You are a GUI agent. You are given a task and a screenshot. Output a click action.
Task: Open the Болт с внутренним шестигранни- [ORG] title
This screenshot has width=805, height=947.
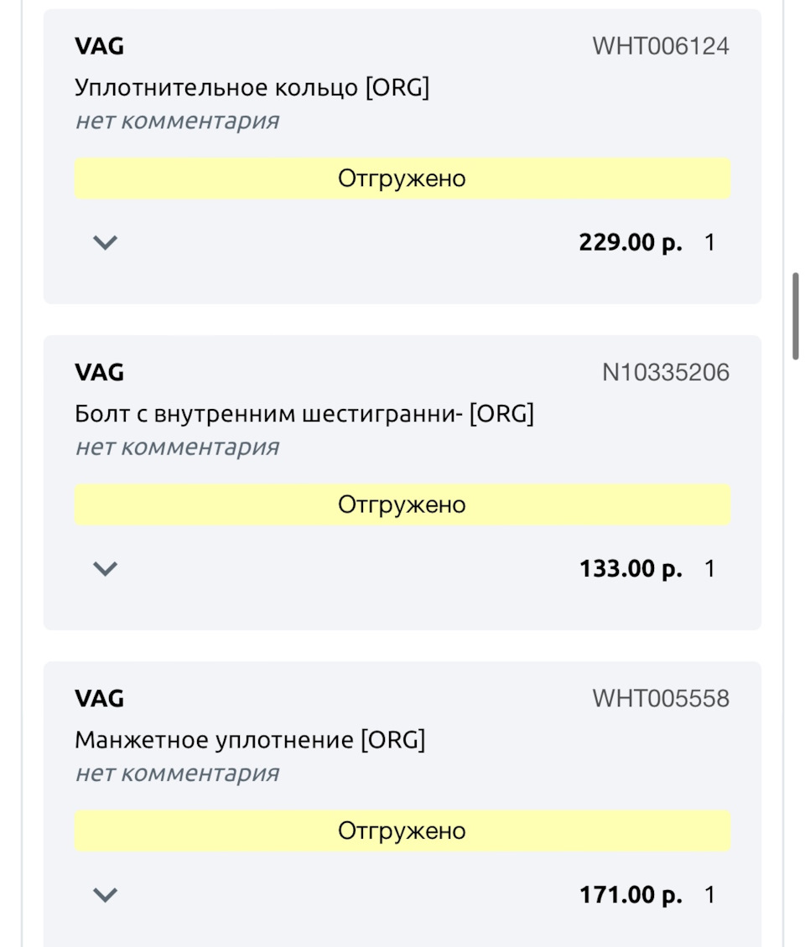coord(304,413)
